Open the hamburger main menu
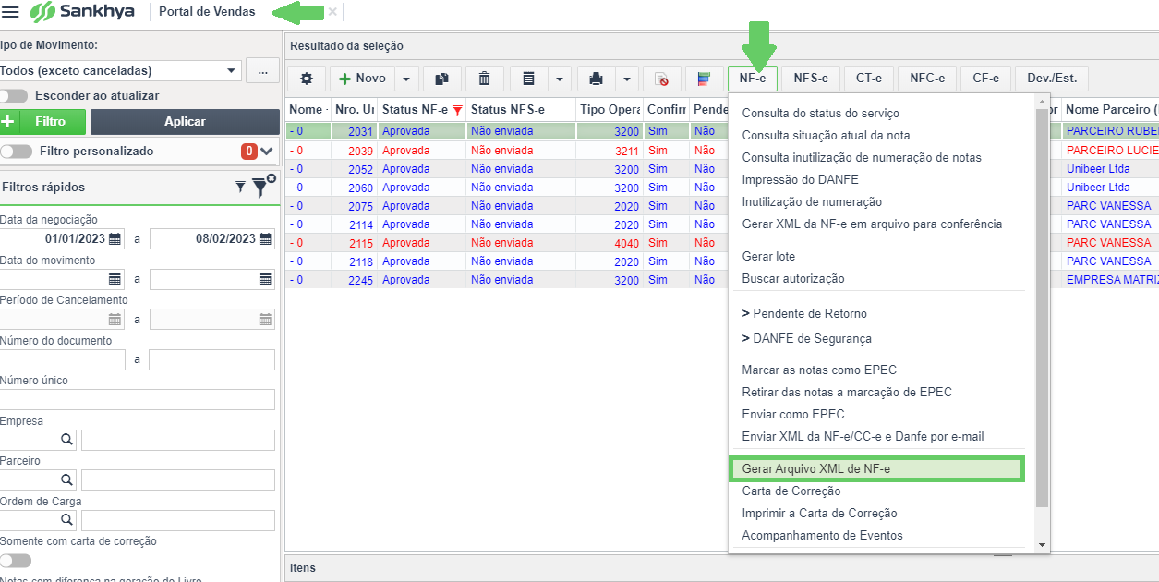Screen dimensions: 1159x582 (x=11, y=12)
